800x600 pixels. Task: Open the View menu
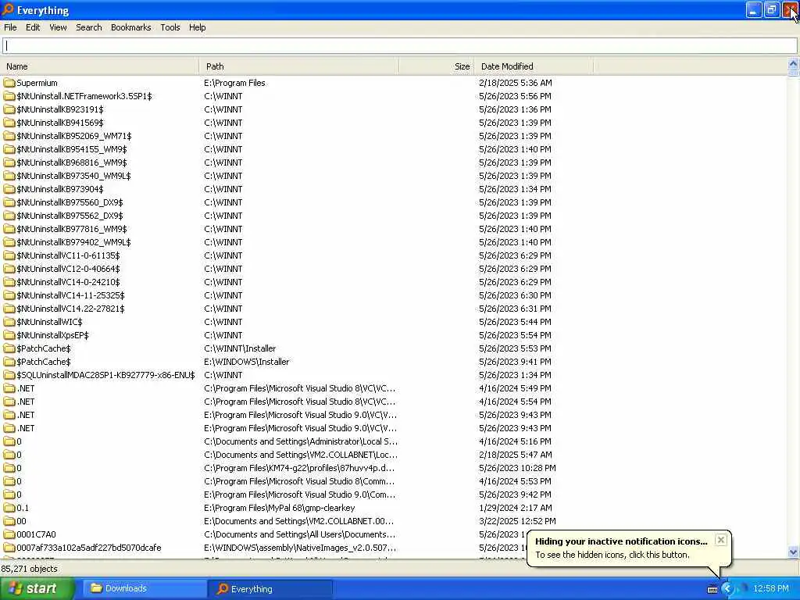58,27
